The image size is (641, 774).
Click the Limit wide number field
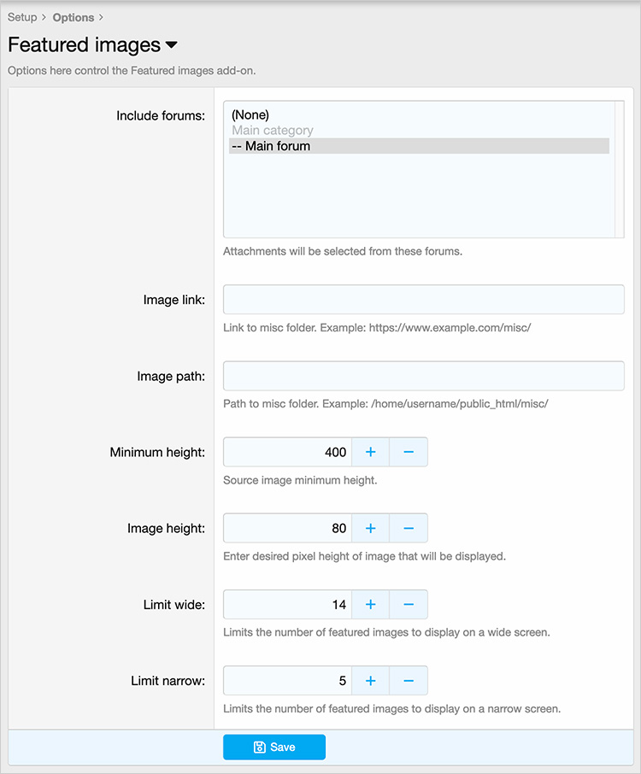pyautogui.click(x=287, y=604)
